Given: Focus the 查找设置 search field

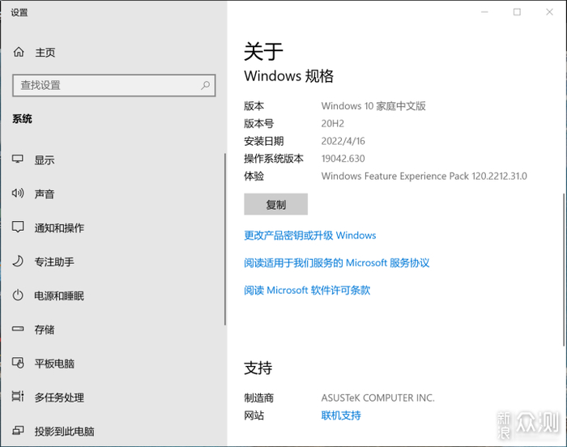Looking at the screenshot, I should (x=114, y=85).
